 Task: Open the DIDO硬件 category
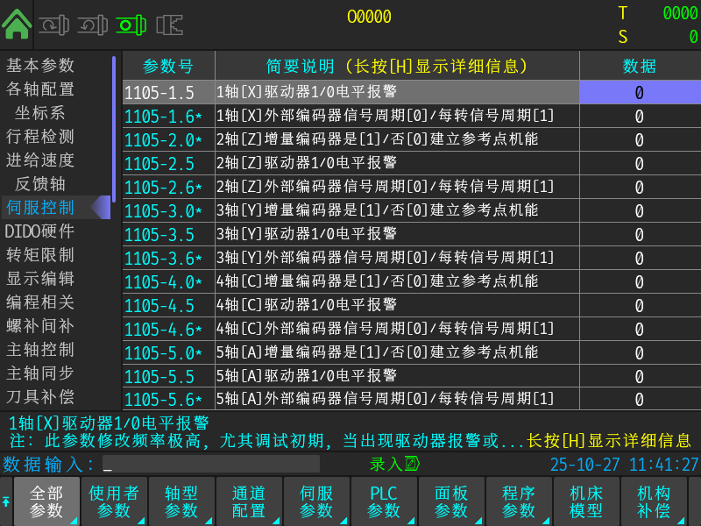(x=40, y=231)
